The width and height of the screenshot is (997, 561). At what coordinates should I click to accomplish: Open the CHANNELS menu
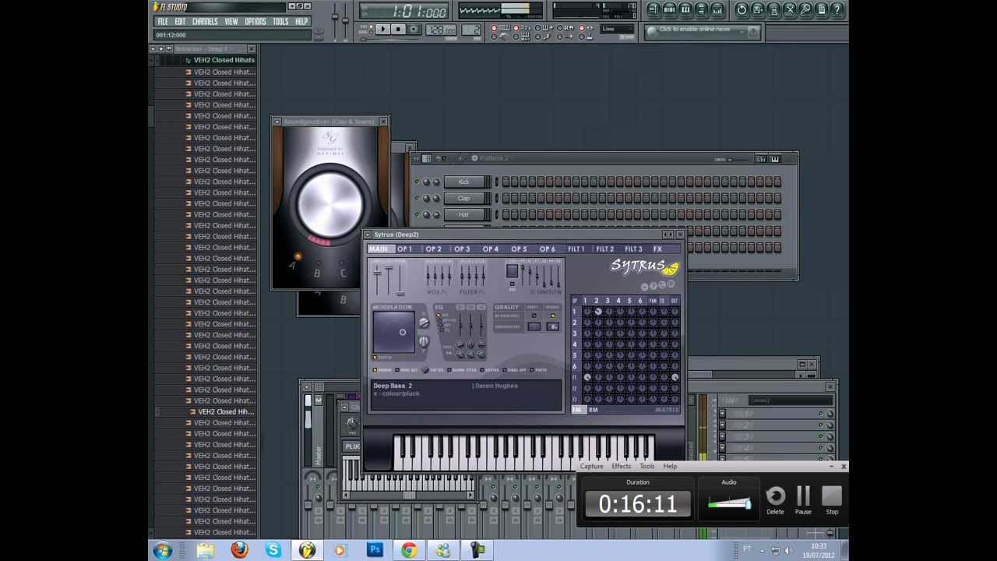click(x=205, y=22)
